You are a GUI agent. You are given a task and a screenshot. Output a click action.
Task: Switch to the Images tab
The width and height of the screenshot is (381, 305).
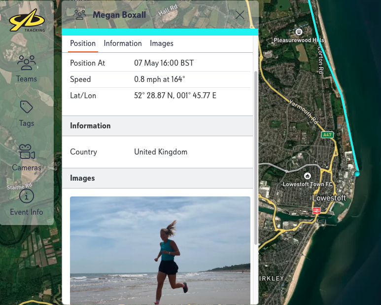[x=162, y=43]
